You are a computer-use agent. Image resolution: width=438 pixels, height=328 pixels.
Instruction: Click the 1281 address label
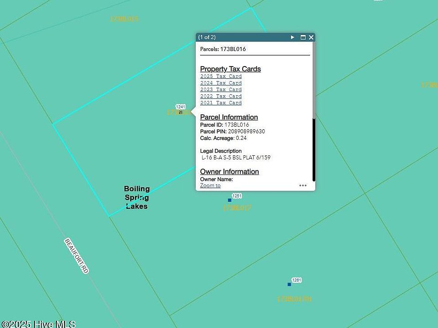297,280
